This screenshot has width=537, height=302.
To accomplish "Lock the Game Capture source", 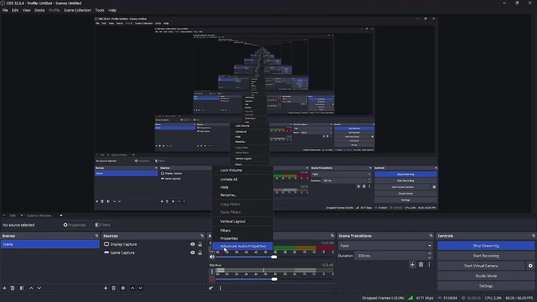I will (x=200, y=253).
